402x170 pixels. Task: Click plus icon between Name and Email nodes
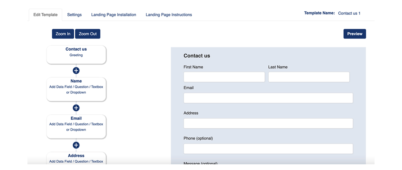pyautogui.click(x=76, y=108)
